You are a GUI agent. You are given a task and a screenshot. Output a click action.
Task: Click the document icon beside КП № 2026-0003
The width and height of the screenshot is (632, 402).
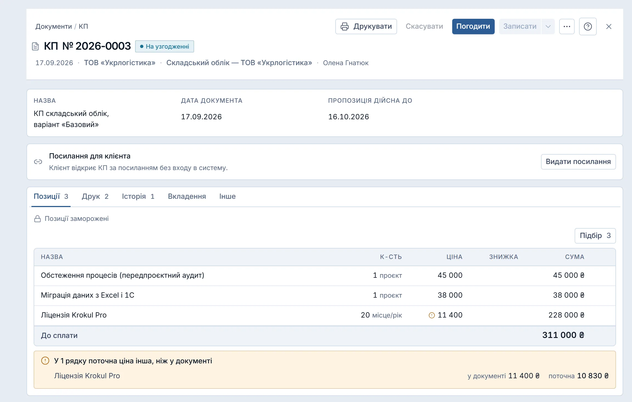click(35, 46)
